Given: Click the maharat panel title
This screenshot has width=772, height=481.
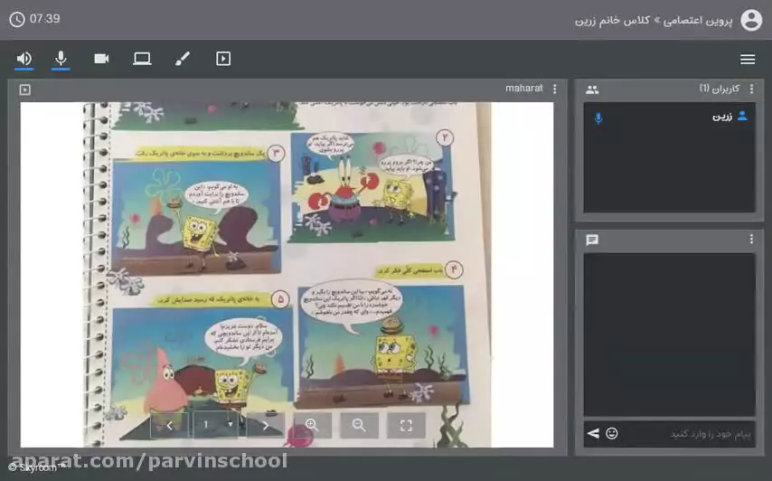Looking at the screenshot, I should pyautogui.click(x=524, y=88).
